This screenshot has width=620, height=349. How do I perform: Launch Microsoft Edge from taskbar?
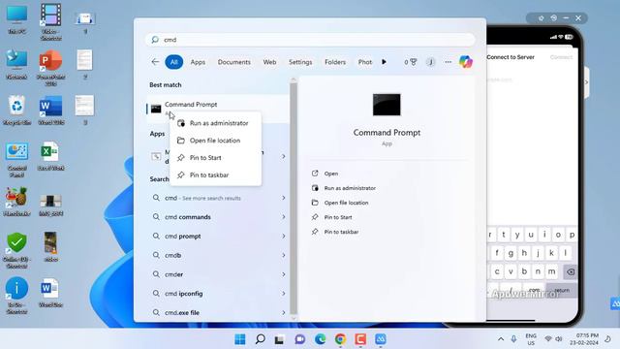coord(321,339)
